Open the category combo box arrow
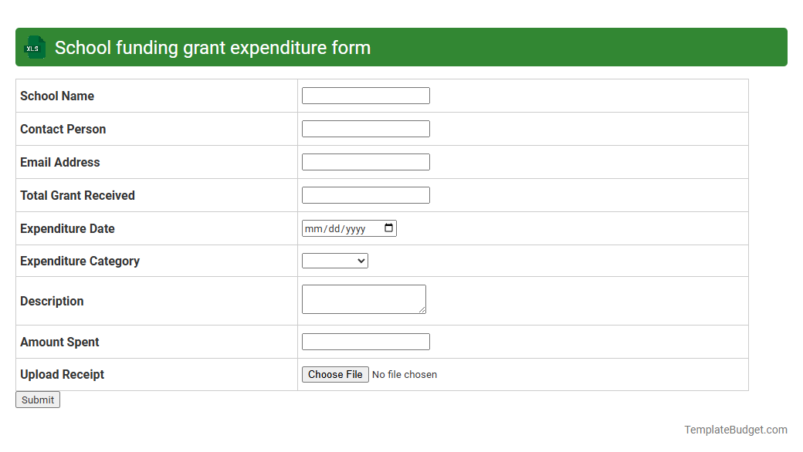Image resolution: width=803 pixels, height=452 pixels. pos(361,260)
